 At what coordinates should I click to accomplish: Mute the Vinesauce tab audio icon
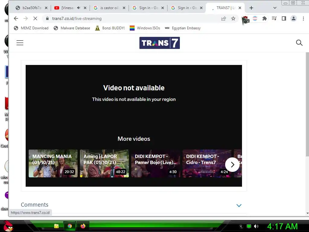tap(79, 8)
